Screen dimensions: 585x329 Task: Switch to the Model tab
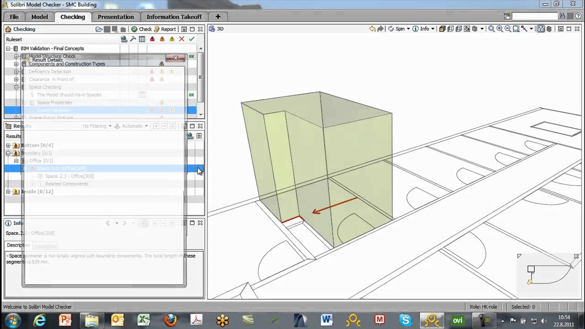40,17
